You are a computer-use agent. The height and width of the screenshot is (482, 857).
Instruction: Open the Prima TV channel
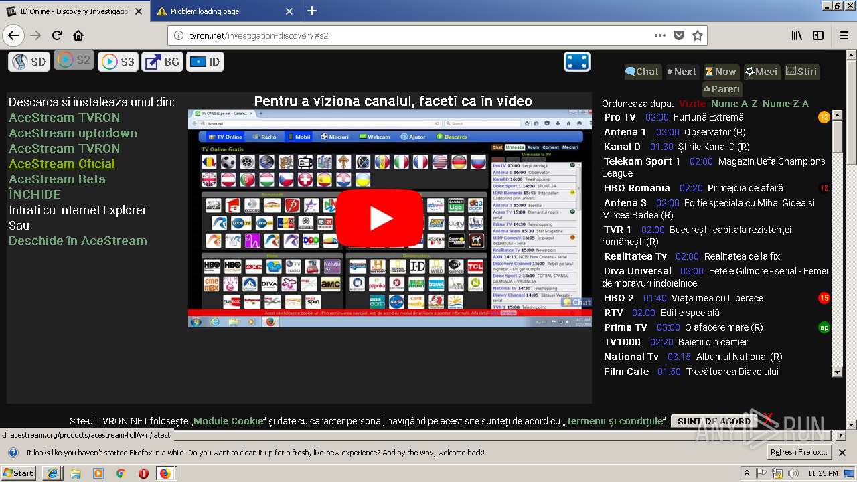(625, 327)
